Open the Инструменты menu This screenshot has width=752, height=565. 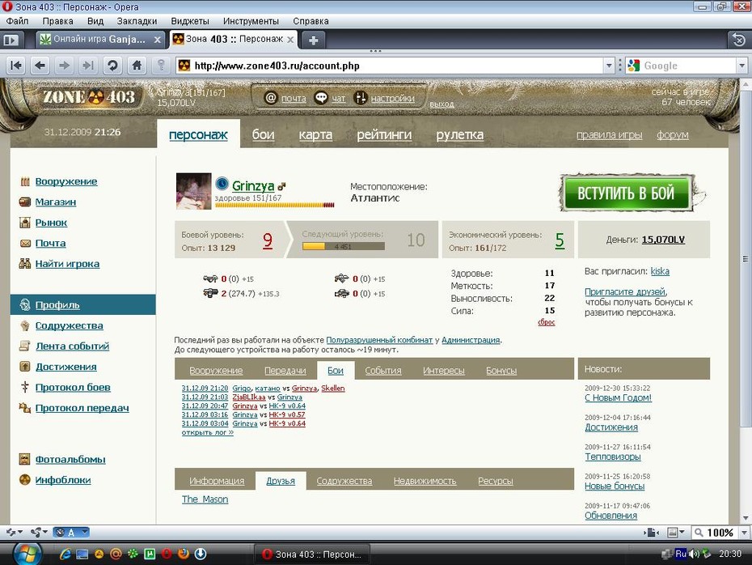[x=251, y=21]
